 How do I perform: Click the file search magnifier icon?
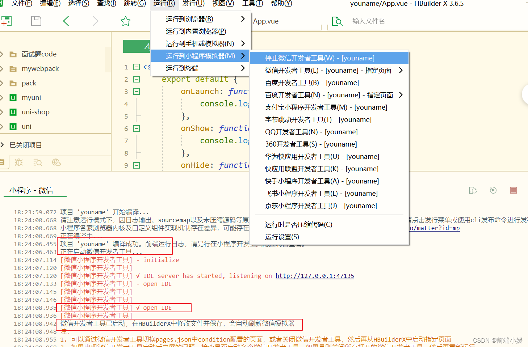(337, 21)
